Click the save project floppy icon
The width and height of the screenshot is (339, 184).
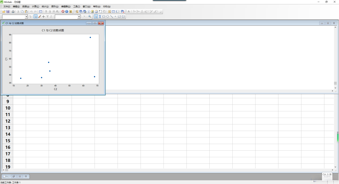tap(8, 12)
